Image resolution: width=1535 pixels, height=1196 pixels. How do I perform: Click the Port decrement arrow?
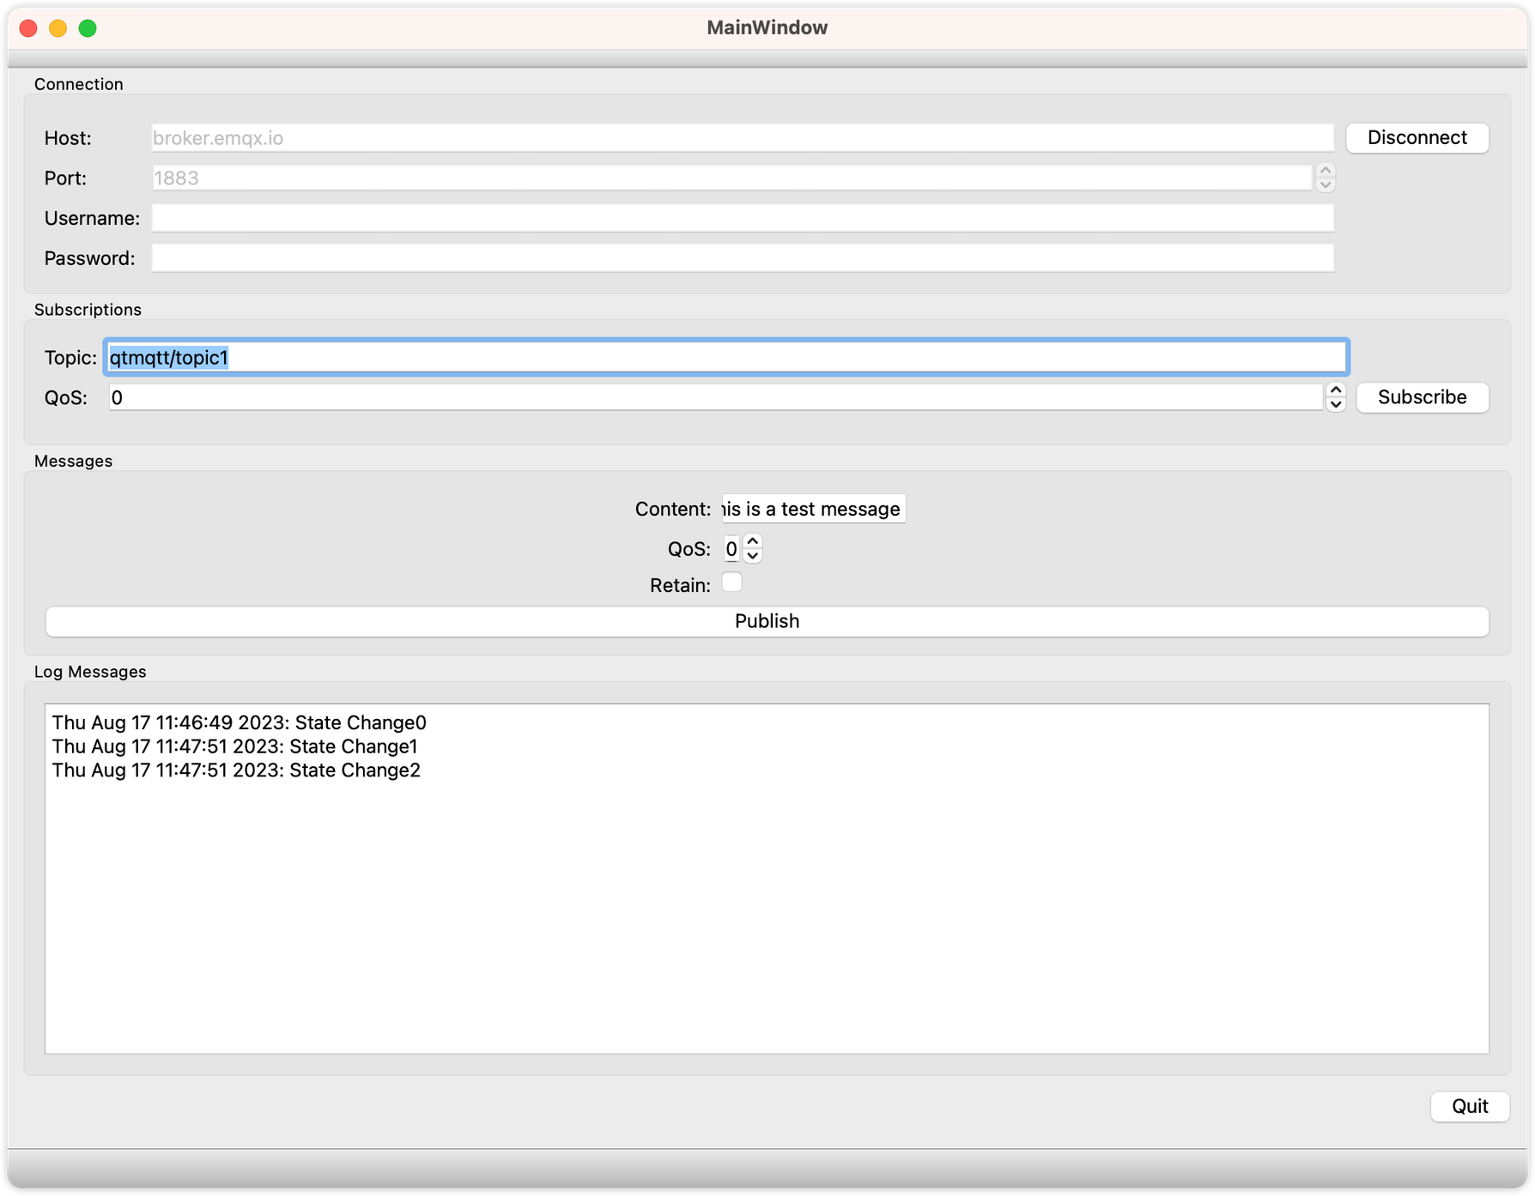[1325, 184]
